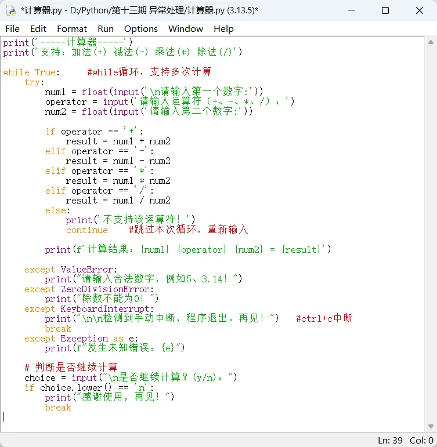Viewport: 437px width, 447px height.
Task: Click the 'except KeyboardInterrupt:' line
Action: 89,309
